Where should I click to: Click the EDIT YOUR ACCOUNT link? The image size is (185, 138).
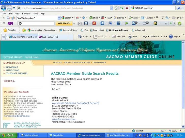[13, 57]
